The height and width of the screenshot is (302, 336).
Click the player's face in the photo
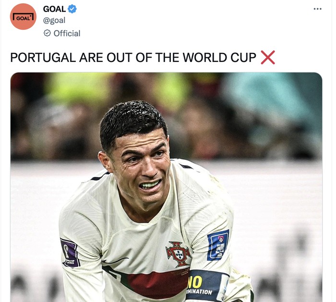pyautogui.click(x=143, y=166)
